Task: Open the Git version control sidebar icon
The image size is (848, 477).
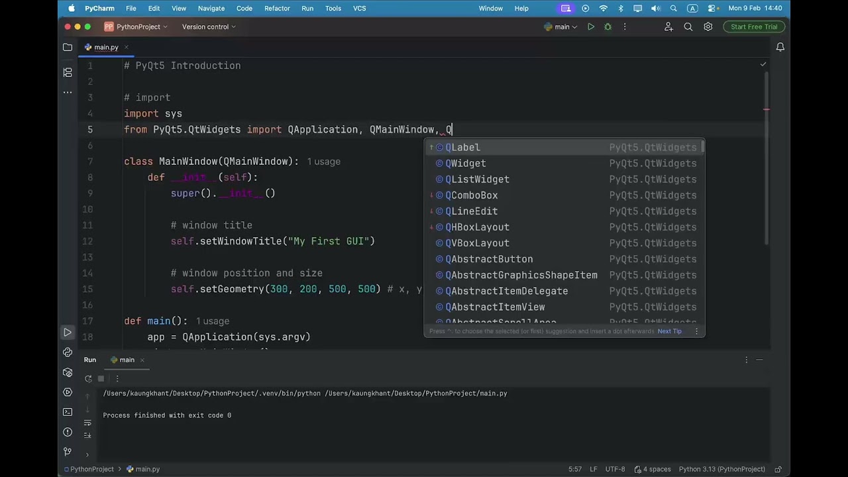Action: click(68, 452)
